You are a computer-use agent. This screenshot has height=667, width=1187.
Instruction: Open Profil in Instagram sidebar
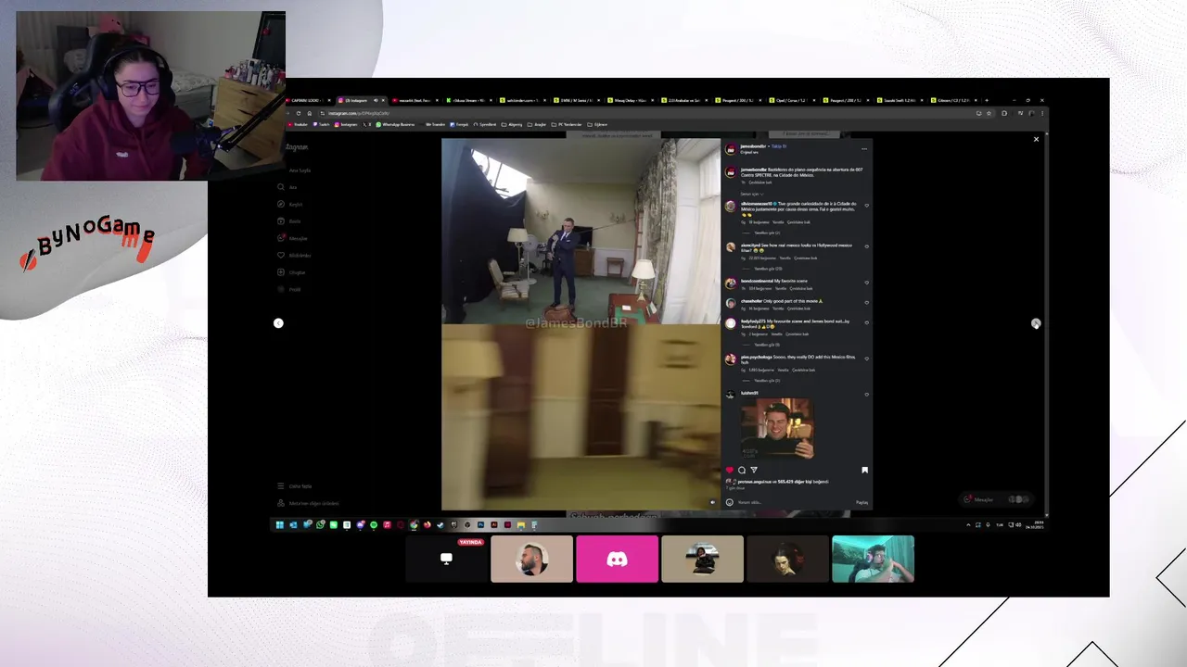point(288,289)
